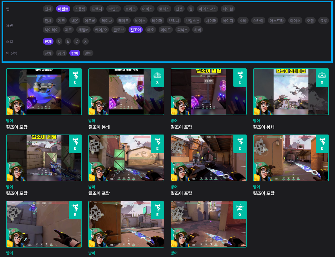Toggle the 펄 map filter
Viewport: 335px width, 257px height.
pyautogui.click(x=191, y=9)
